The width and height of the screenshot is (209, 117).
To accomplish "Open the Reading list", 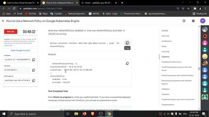I will coord(200,14).
